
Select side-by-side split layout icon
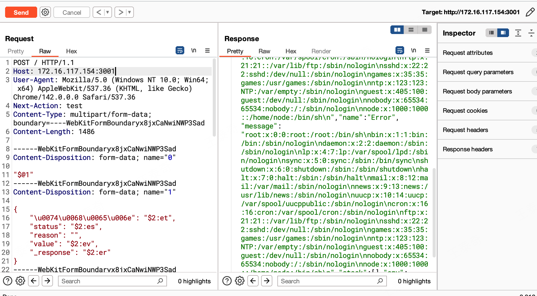click(x=397, y=30)
